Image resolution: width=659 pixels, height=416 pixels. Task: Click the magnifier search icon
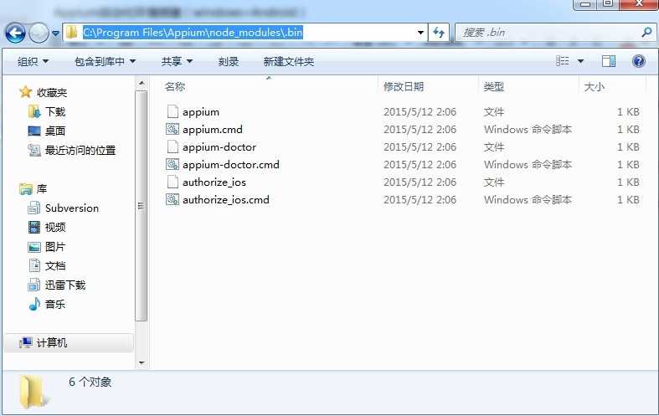tap(647, 32)
